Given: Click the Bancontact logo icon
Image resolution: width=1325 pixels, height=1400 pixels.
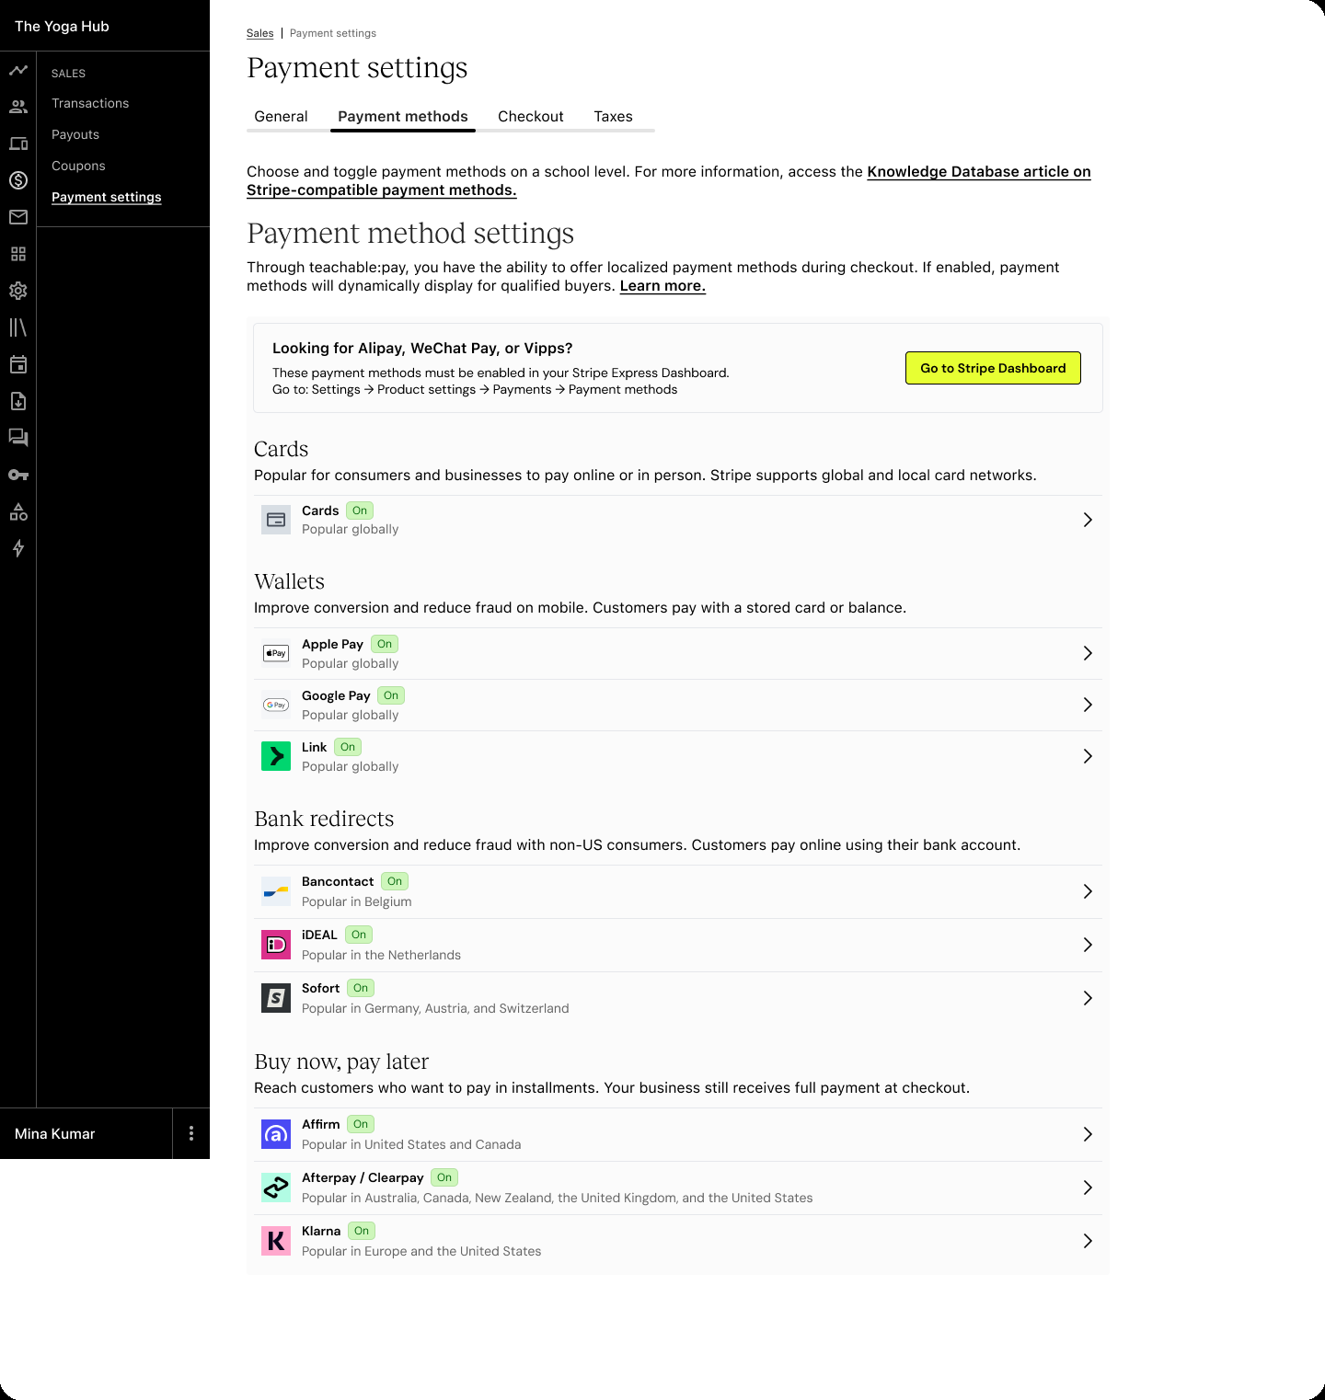Looking at the screenshot, I should pyautogui.click(x=276, y=891).
